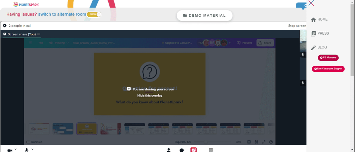Select slide thumbnail 106
Image resolution: width=355 pixels, height=152 pixels.
254,129
